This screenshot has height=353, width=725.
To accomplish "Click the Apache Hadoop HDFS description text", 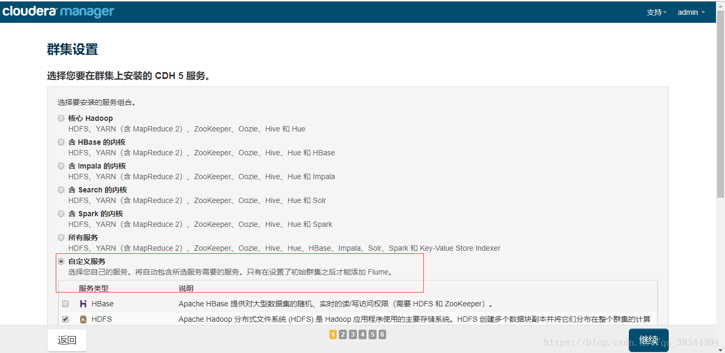I will [x=414, y=319].
